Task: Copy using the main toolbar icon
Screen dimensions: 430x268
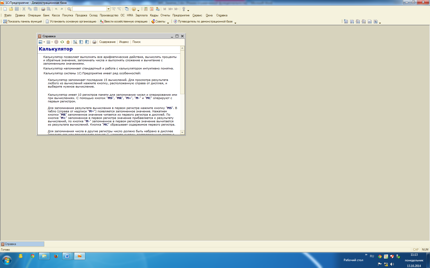Action: pos(30,9)
